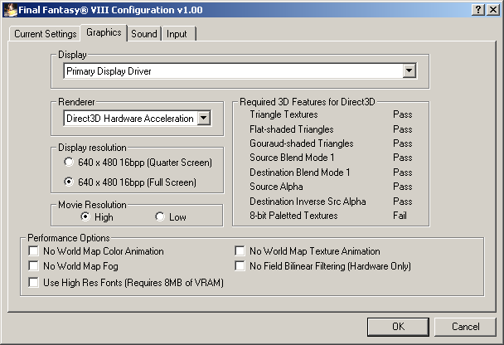Open the Sound tab

click(x=144, y=34)
